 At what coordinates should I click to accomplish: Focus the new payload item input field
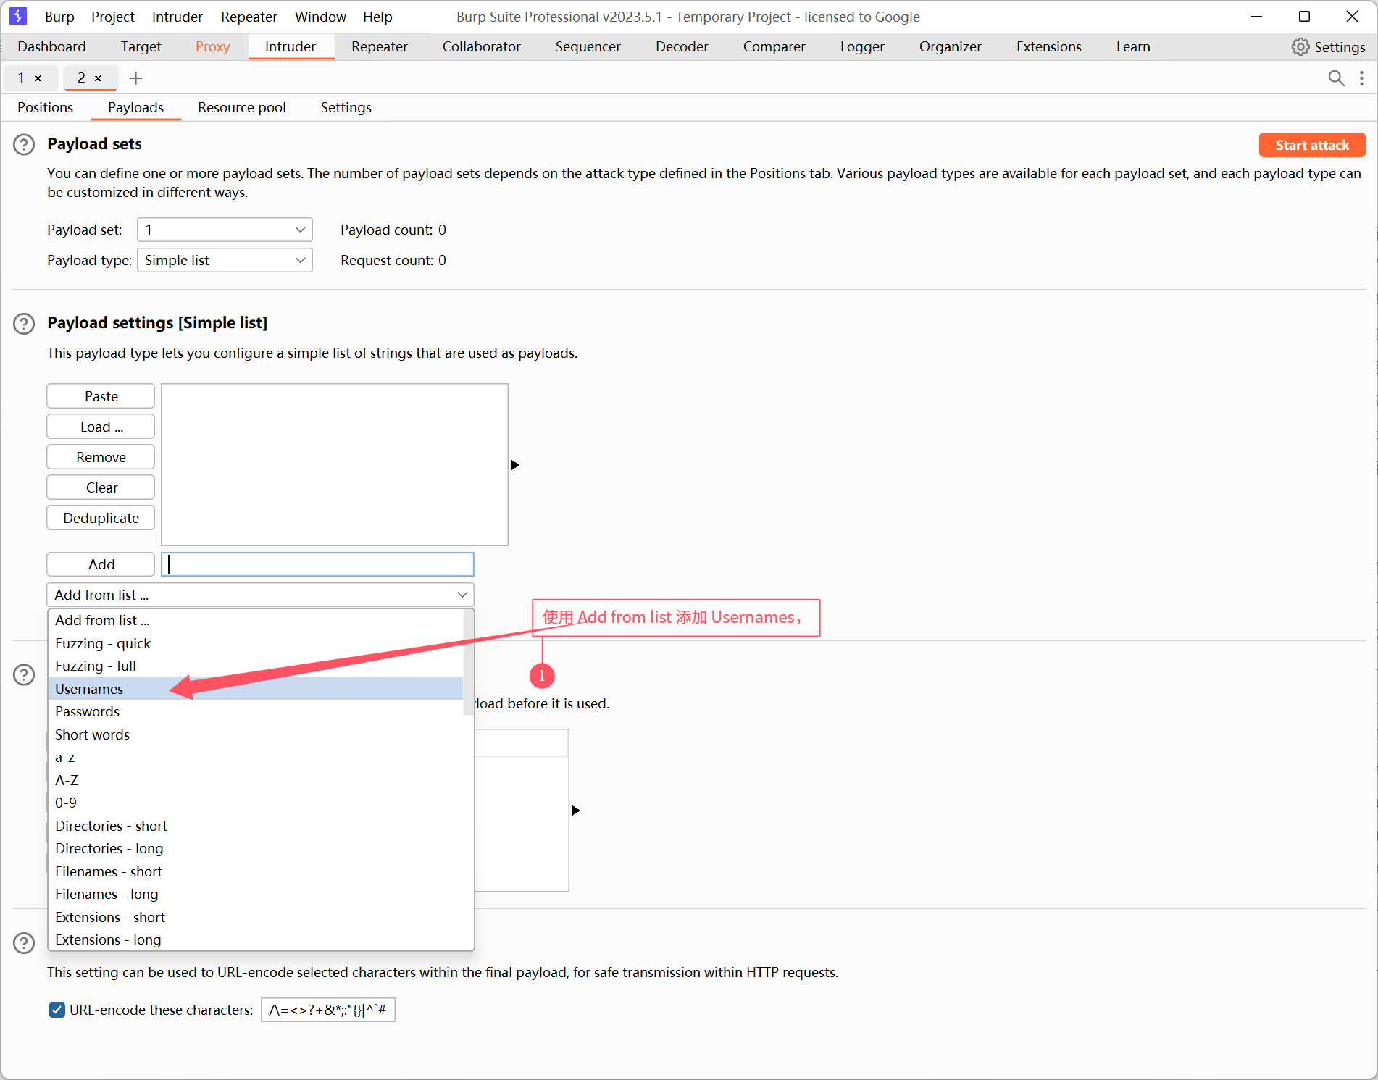[317, 564]
